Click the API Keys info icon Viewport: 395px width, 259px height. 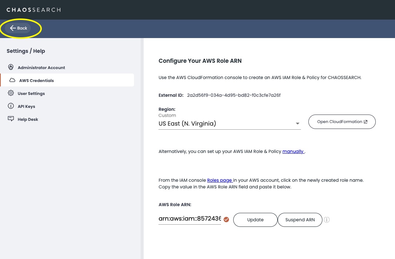coord(11,106)
